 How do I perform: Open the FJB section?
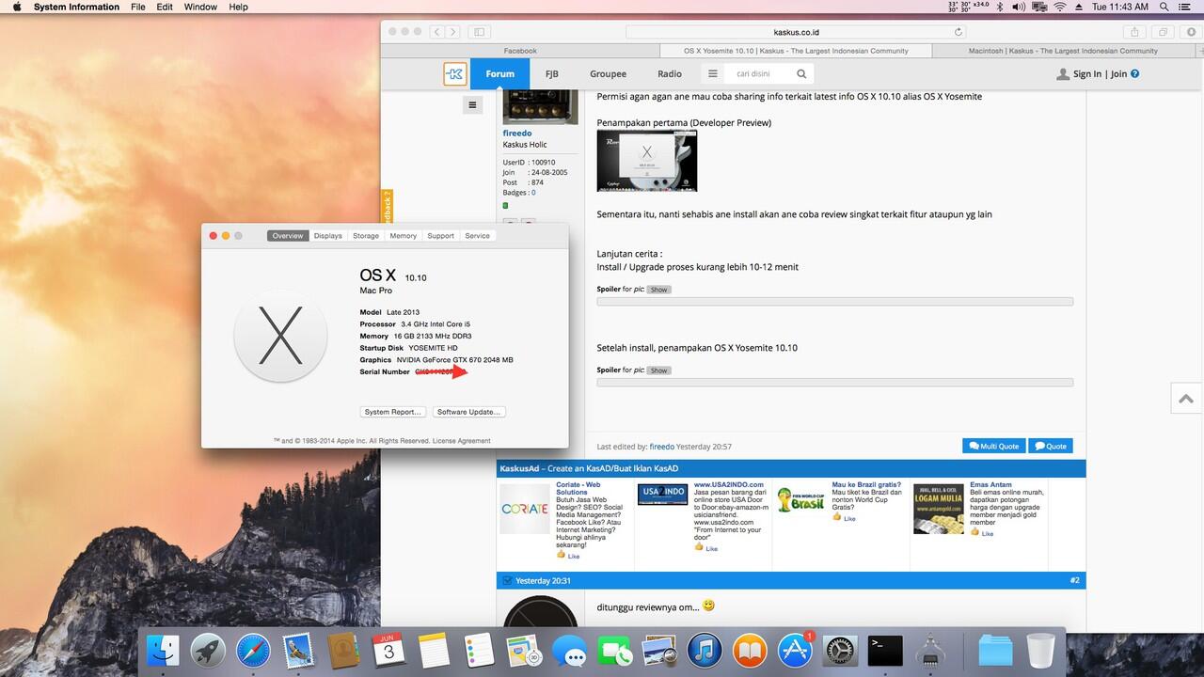click(551, 74)
